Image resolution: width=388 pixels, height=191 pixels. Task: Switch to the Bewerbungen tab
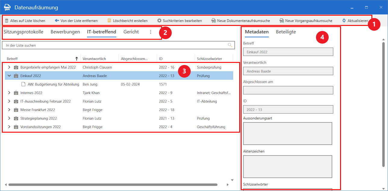pos(65,32)
